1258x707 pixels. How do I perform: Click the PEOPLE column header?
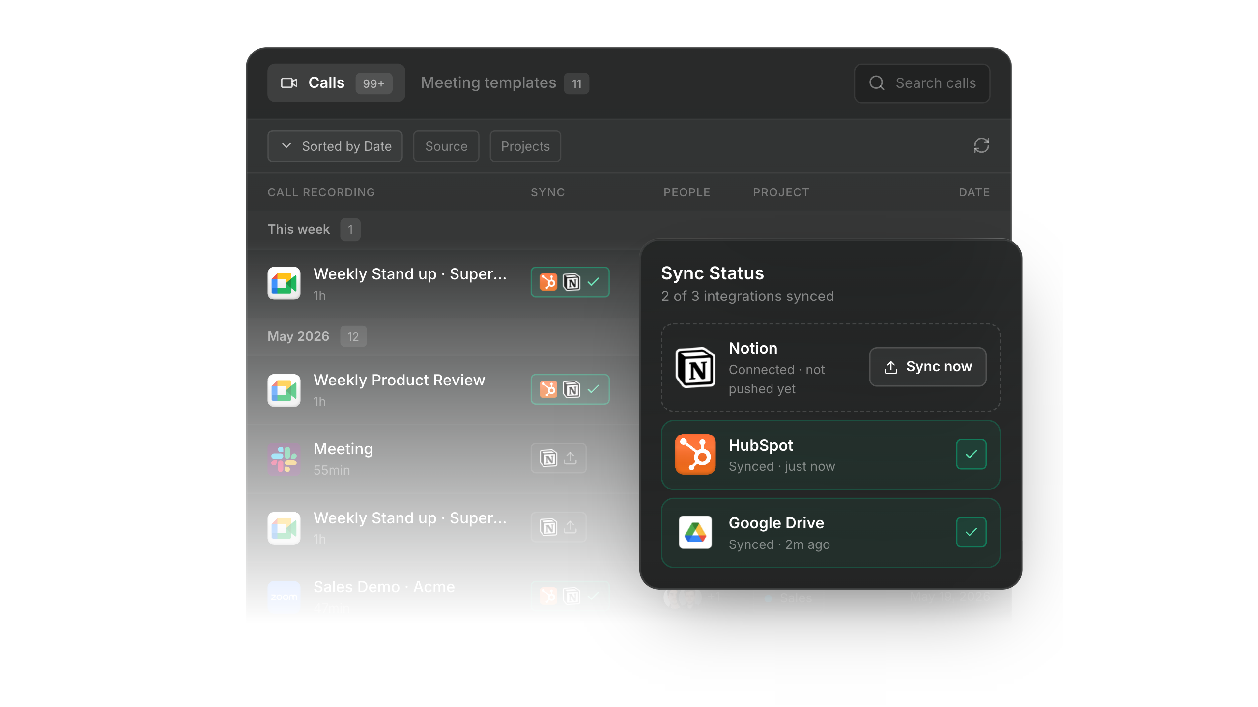(x=686, y=192)
